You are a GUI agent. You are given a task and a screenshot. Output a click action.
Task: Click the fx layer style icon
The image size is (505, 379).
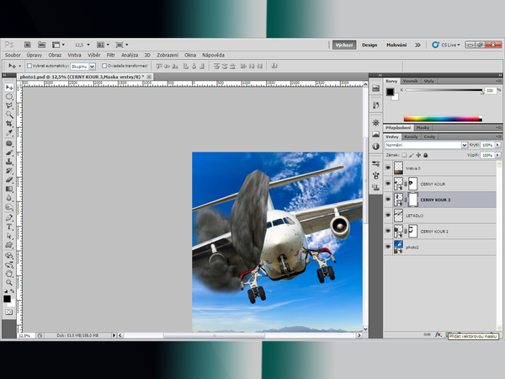pos(439,334)
